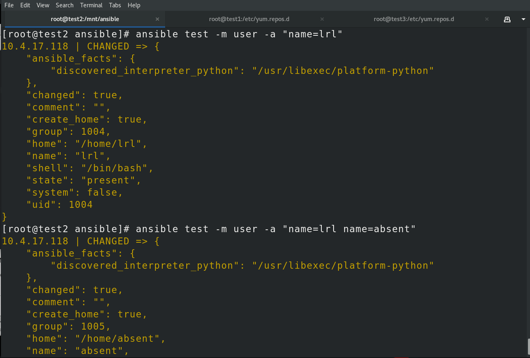Click the '"system": false' line
The image size is (530, 358).
pyautogui.click(x=75, y=192)
